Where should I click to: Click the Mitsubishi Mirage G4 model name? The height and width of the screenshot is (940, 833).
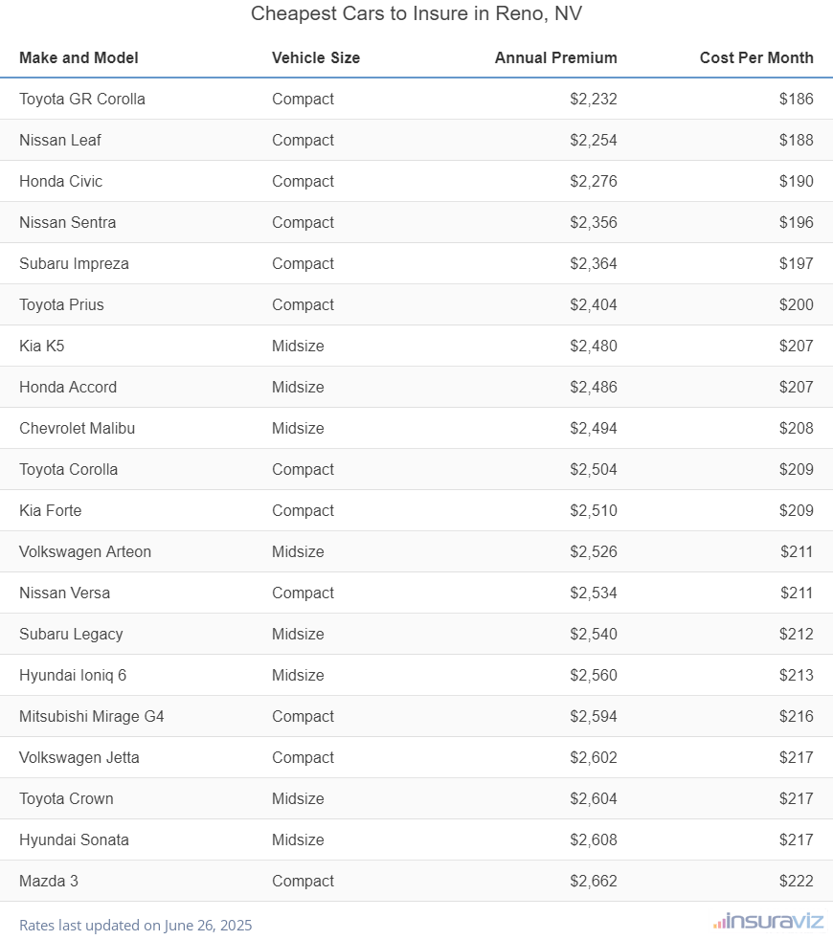point(92,716)
